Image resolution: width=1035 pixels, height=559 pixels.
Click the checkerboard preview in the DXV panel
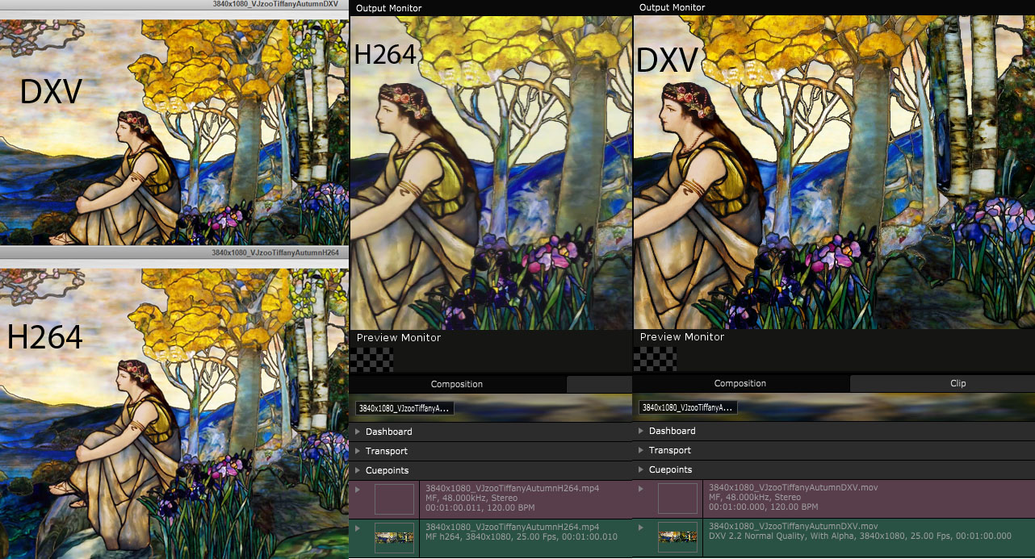[655, 359]
